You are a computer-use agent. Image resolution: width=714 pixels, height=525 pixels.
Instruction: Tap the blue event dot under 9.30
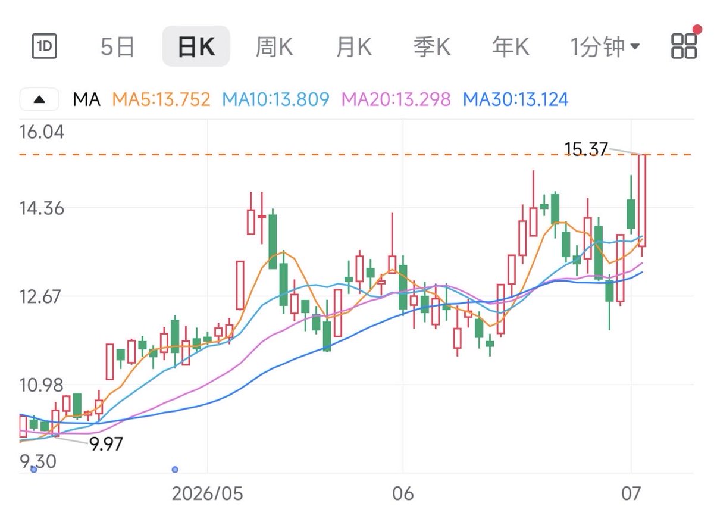point(33,470)
